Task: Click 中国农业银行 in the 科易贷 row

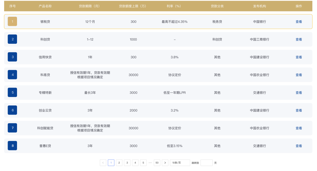Action: click(x=259, y=75)
